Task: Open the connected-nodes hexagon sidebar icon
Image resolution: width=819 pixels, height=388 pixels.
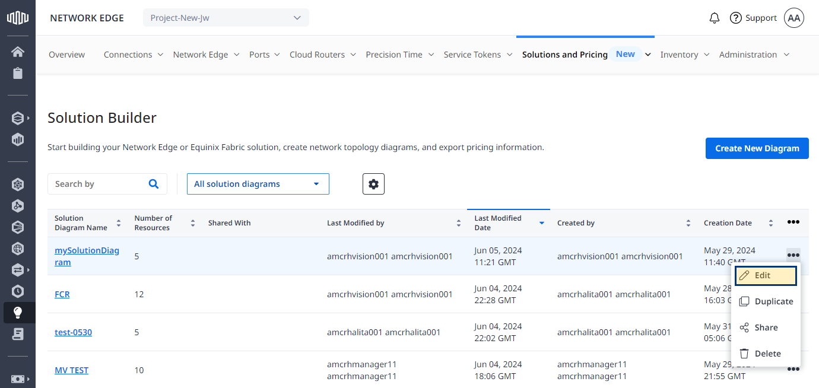Action: (18, 206)
